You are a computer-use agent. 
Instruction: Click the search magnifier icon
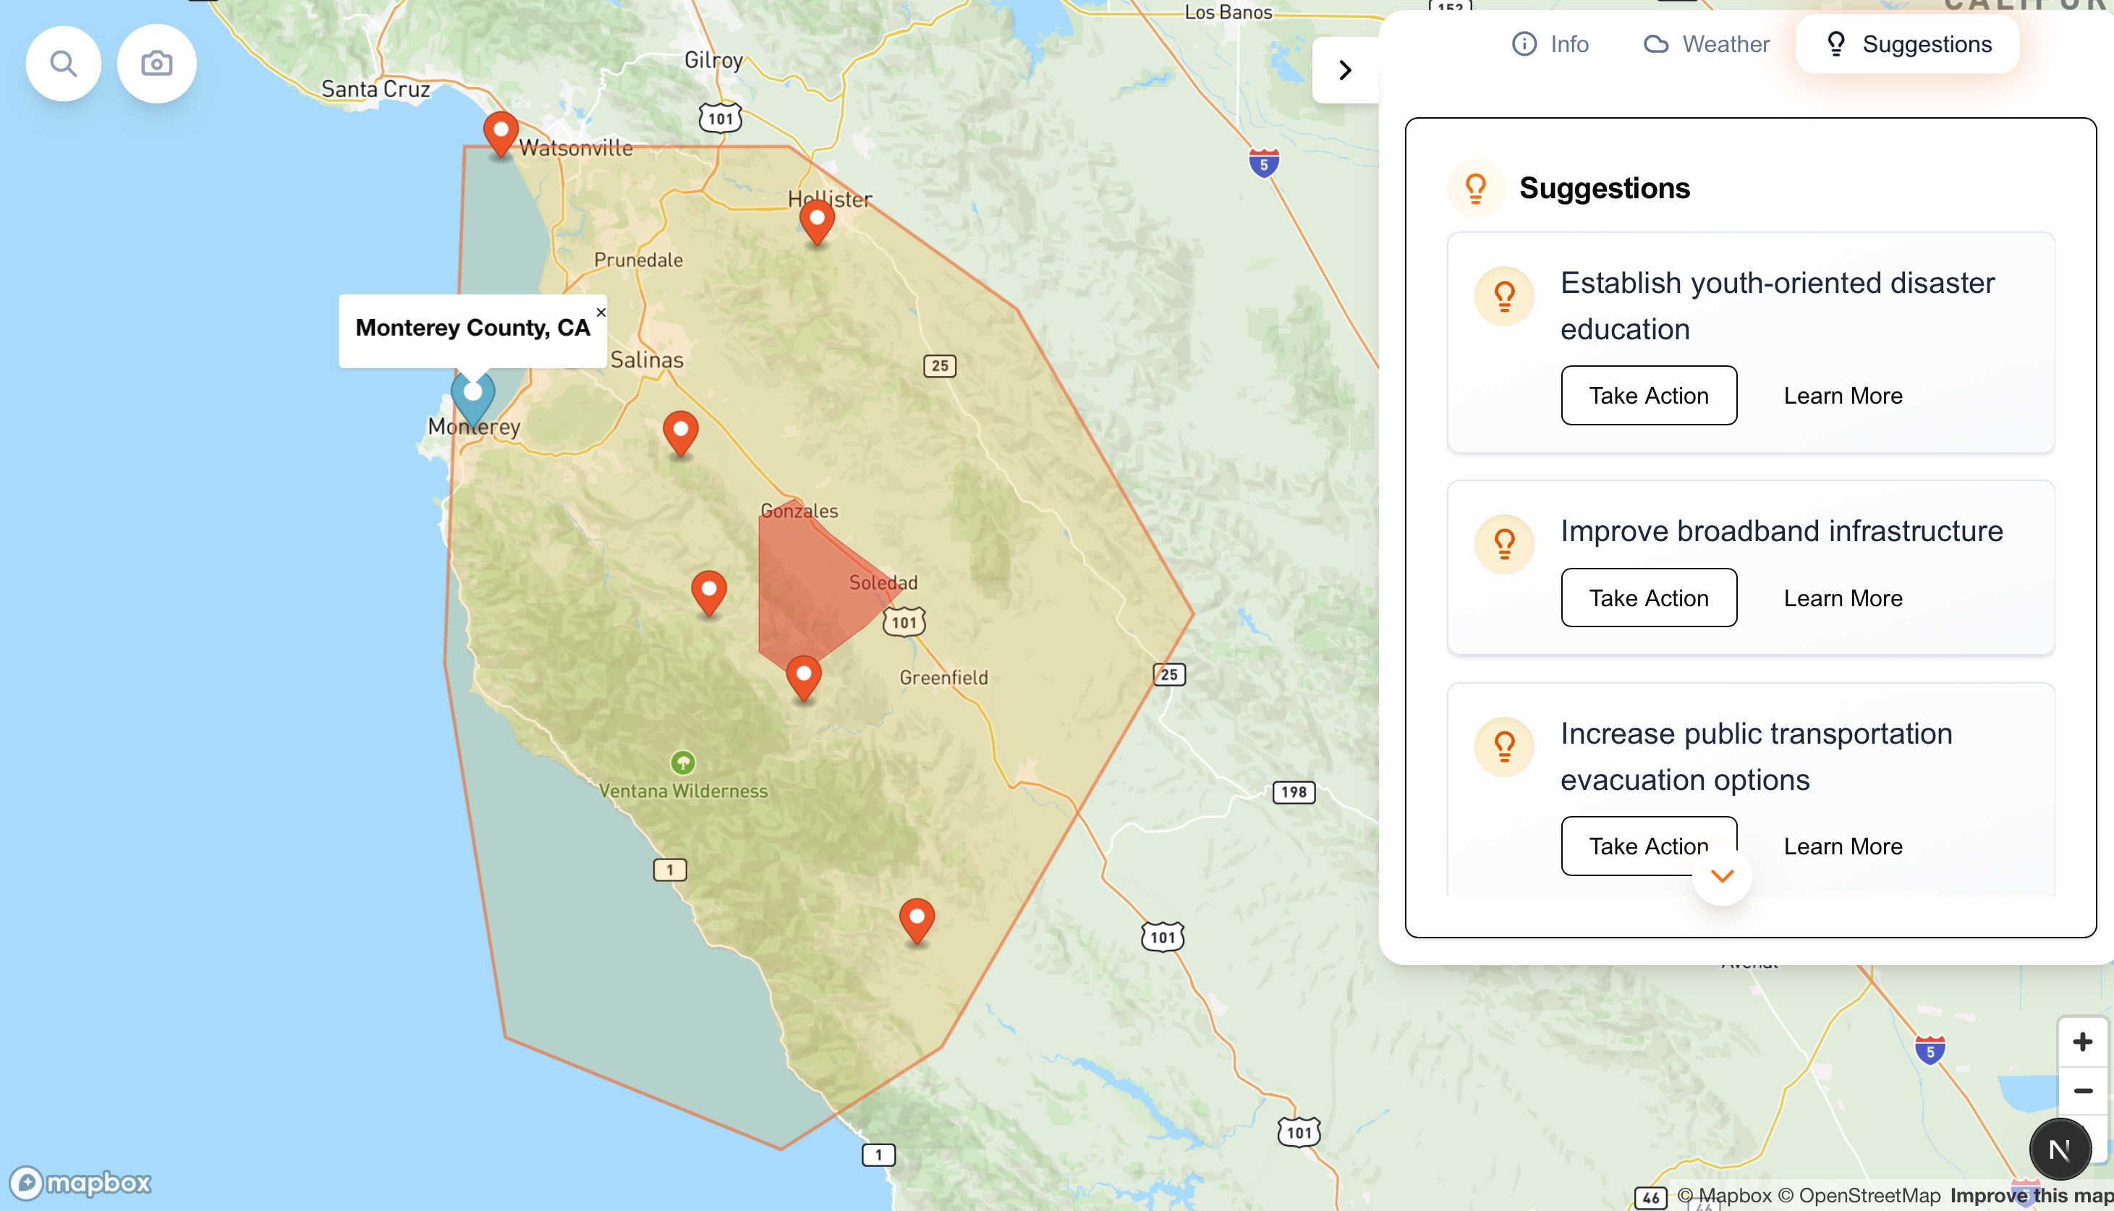(x=63, y=63)
